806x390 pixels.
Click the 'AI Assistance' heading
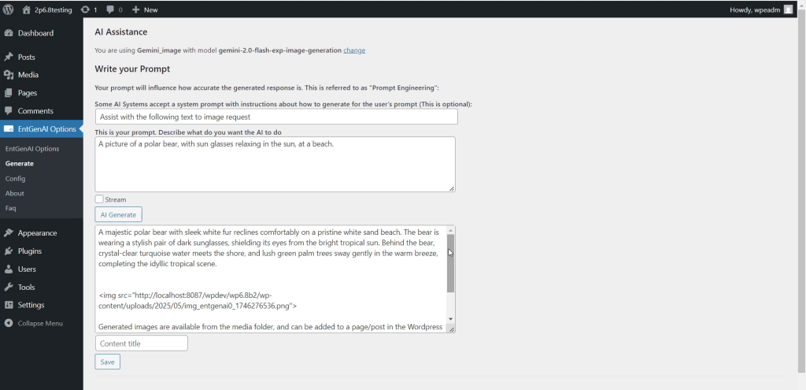pyautogui.click(x=121, y=32)
